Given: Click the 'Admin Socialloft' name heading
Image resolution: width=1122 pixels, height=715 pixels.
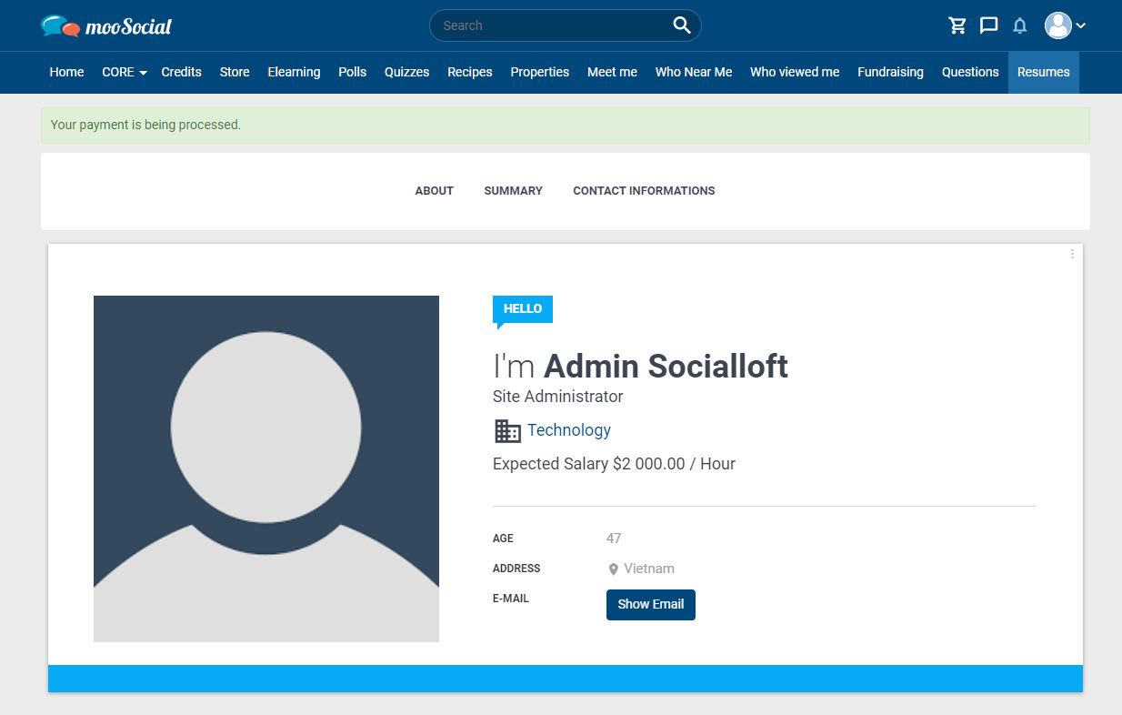Looking at the screenshot, I should coord(666,367).
